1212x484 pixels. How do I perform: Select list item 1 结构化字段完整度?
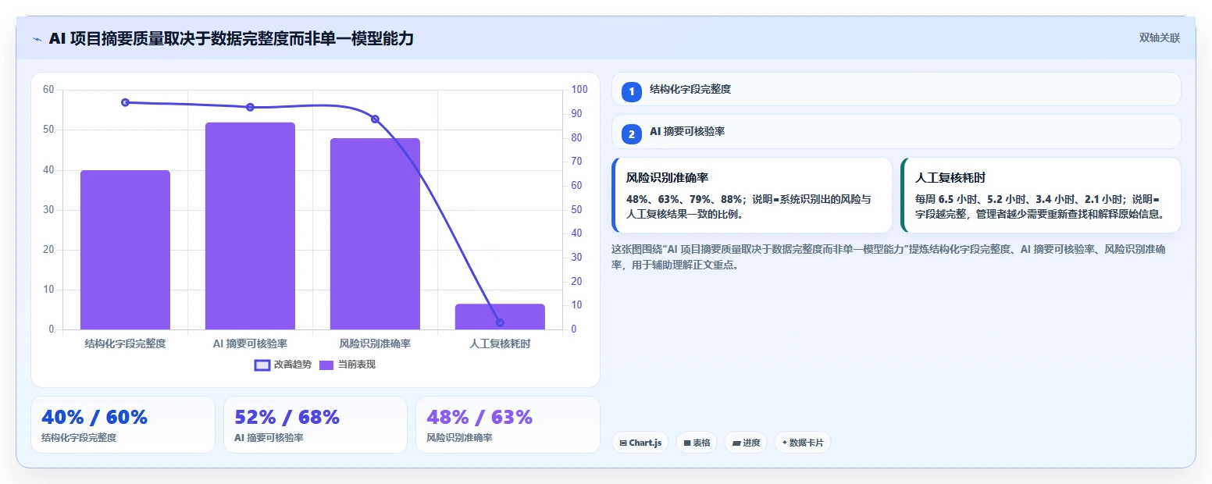point(896,89)
